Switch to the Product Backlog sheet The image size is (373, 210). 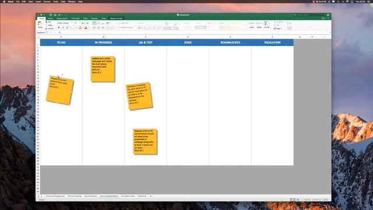click(x=75, y=196)
